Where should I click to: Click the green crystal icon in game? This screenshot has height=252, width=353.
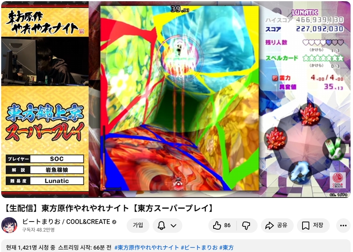point(334,148)
